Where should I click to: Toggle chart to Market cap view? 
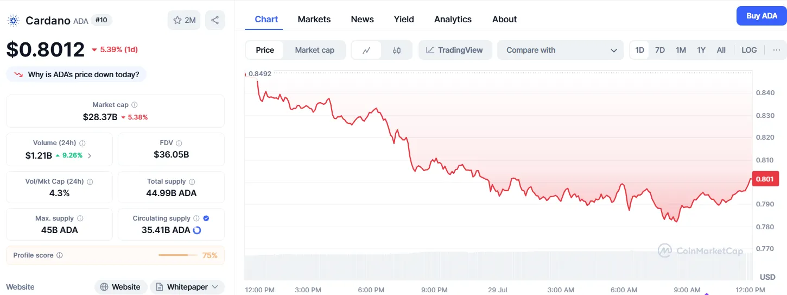pyautogui.click(x=314, y=50)
